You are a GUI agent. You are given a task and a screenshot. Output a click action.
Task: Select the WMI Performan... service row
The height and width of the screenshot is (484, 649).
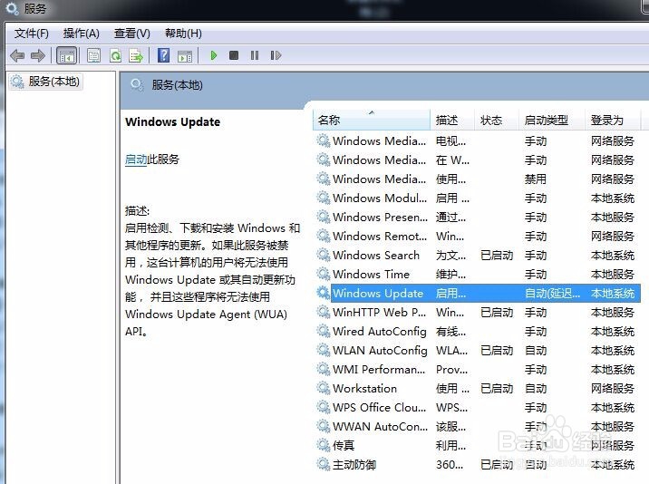click(x=477, y=369)
